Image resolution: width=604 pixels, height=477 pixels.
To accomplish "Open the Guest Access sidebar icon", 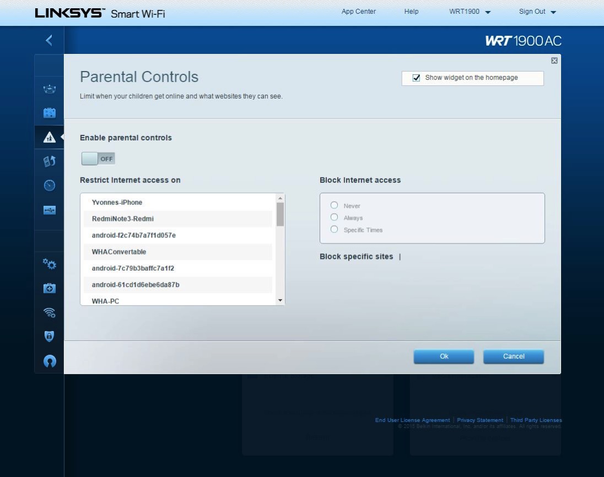I will coord(49,113).
